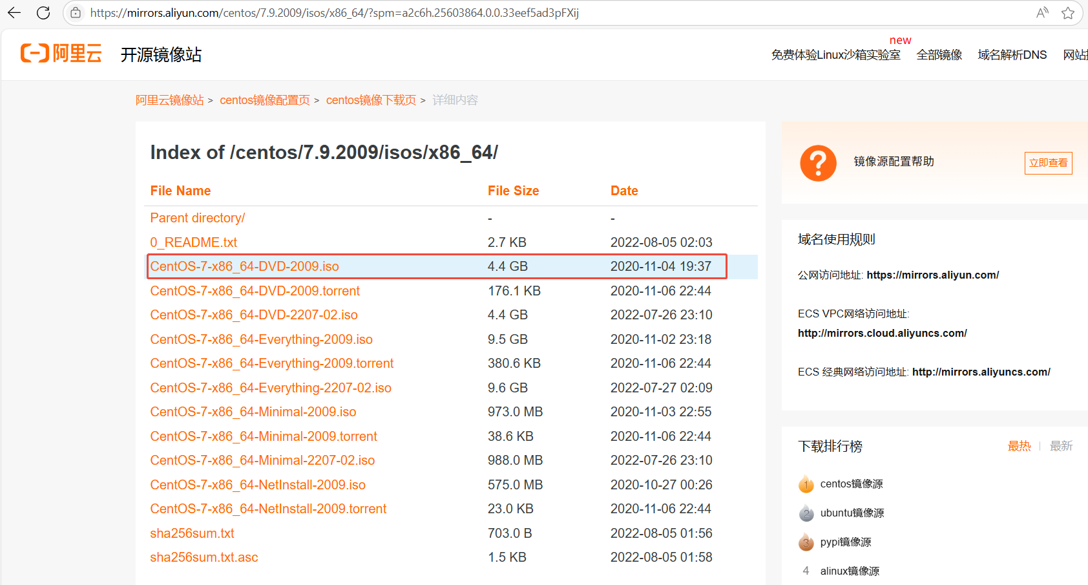Open the Parent directory/ link
Screen dimensions: 1088x585
pyautogui.click(x=198, y=218)
